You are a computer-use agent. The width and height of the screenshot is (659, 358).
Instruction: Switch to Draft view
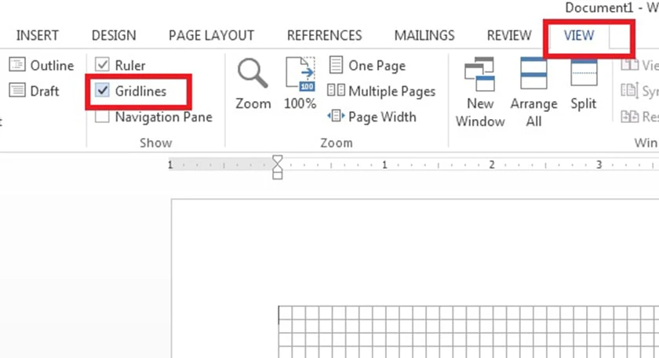(x=34, y=91)
